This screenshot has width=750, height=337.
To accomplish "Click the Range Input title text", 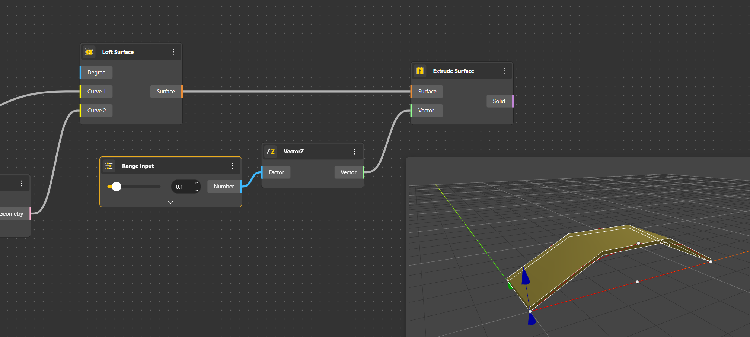I will point(138,166).
